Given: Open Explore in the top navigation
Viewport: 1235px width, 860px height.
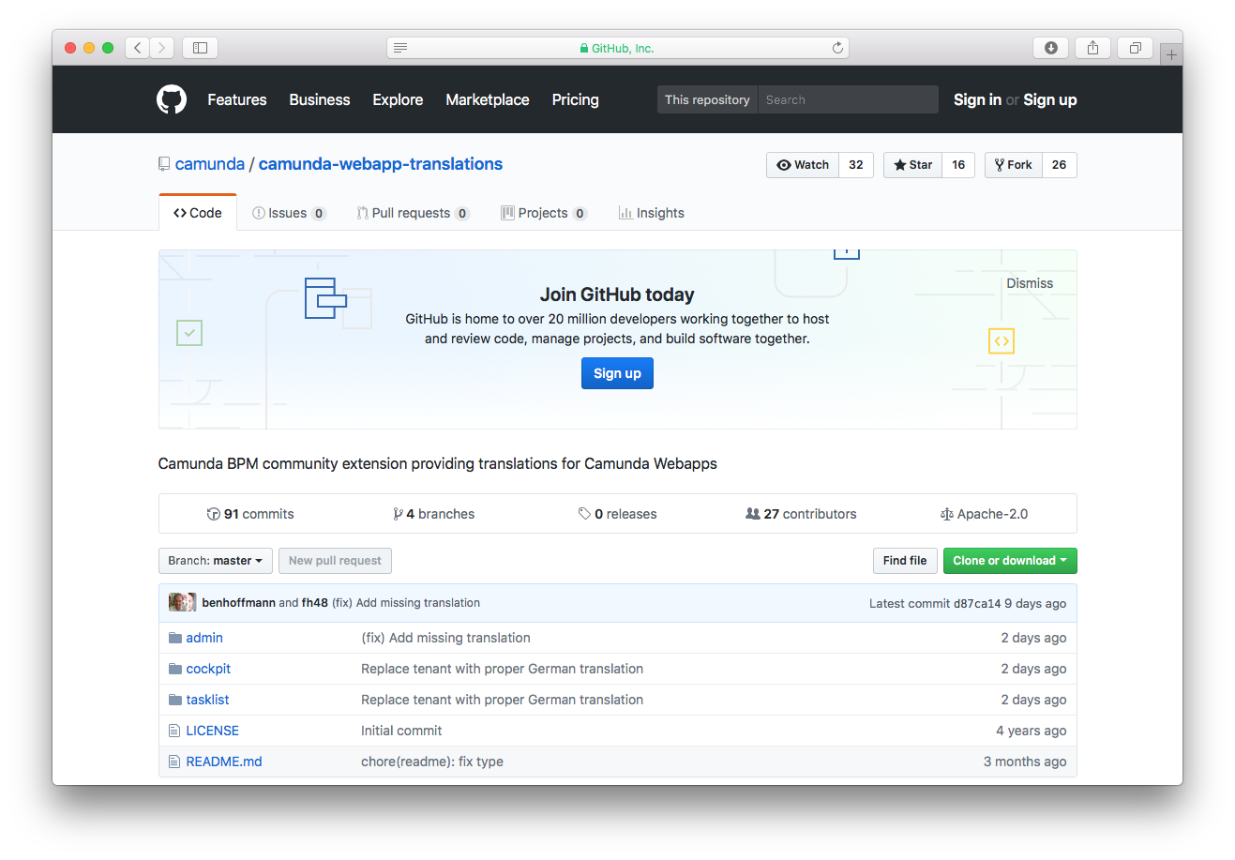Looking at the screenshot, I should point(398,99).
